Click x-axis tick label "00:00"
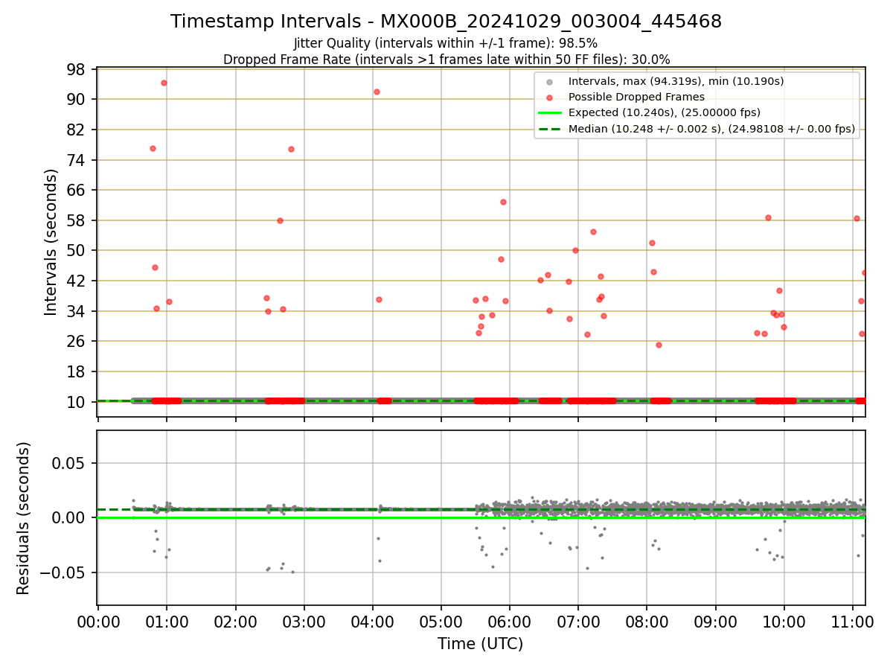This screenshot has height=670, width=893. coord(98,622)
